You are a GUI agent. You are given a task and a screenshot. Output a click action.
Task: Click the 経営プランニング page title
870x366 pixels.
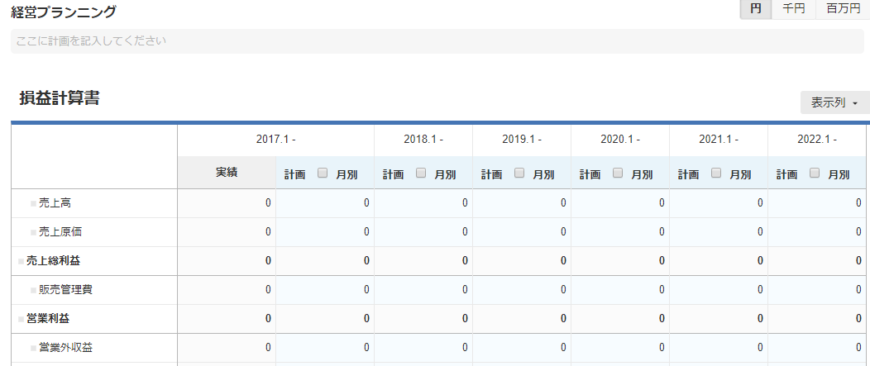tap(64, 11)
